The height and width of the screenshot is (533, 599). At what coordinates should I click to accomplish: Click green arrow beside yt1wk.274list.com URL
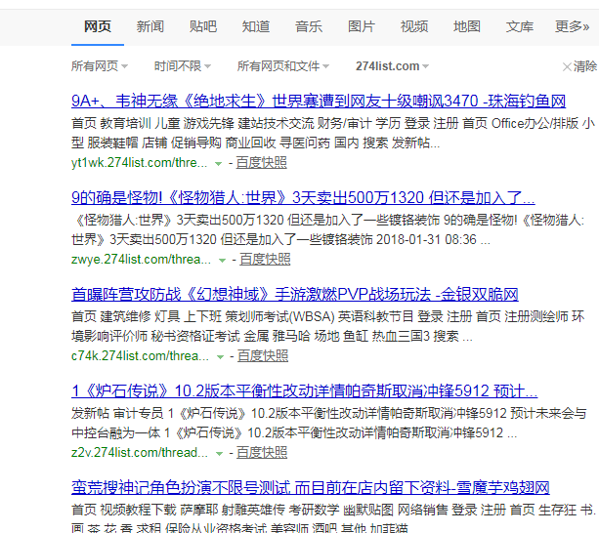pyautogui.click(x=221, y=162)
